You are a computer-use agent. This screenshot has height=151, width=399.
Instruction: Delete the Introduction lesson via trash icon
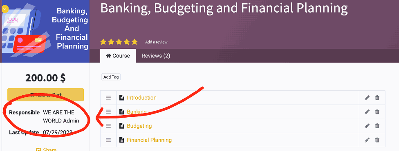point(377,98)
